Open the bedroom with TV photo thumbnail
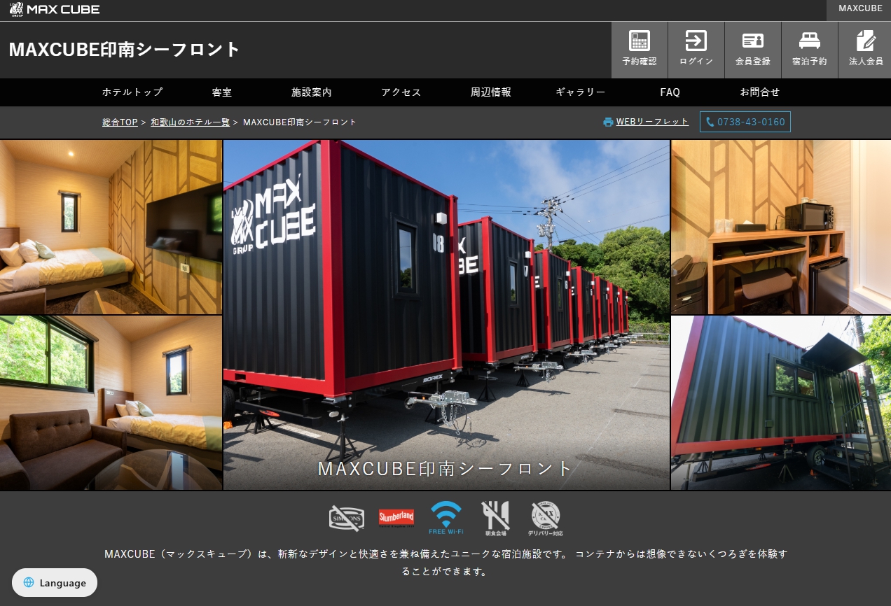The image size is (891, 606). [x=111, y=227]
